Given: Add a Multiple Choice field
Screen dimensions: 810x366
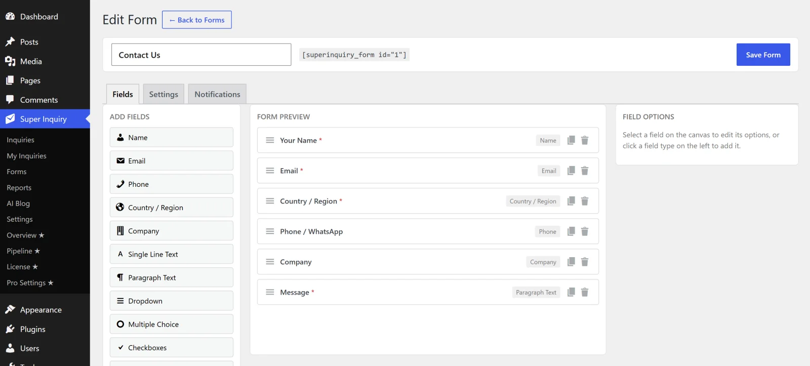Looking at the screenshot, I should tap(172, 324).
